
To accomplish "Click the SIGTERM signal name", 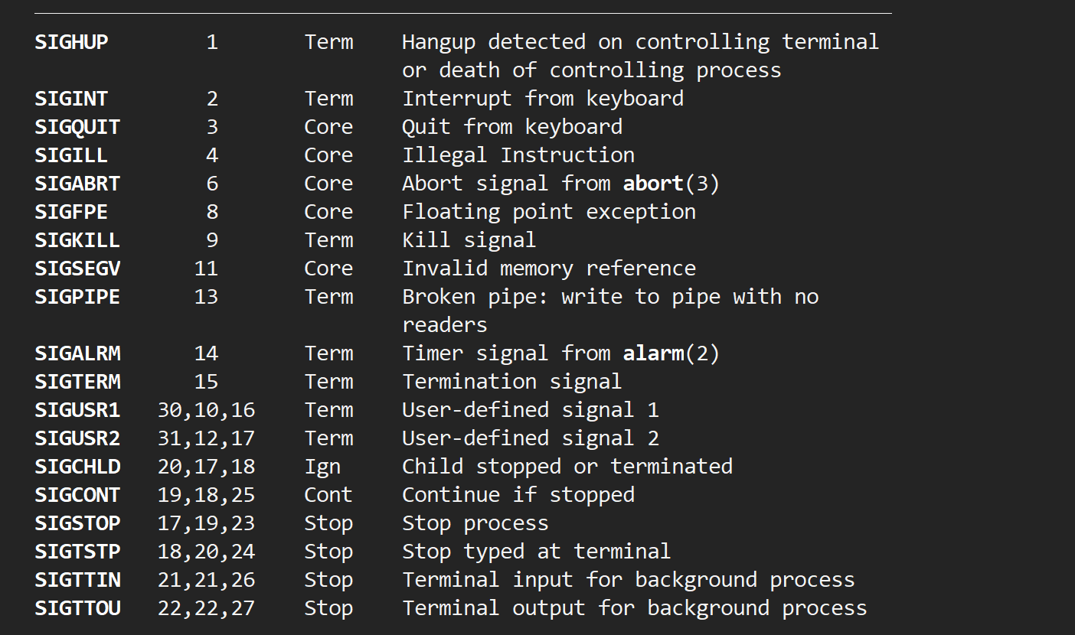I will click(x=77, y=382).
